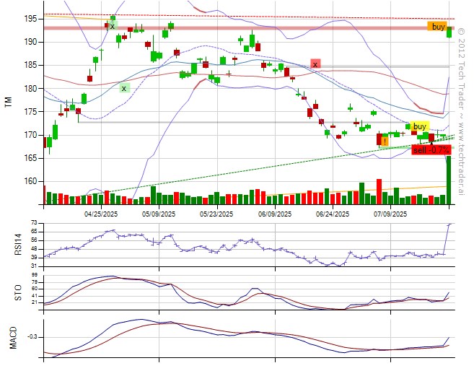
Task: Select the 06/24/2025 date label
Action: (x=333, y=214)
